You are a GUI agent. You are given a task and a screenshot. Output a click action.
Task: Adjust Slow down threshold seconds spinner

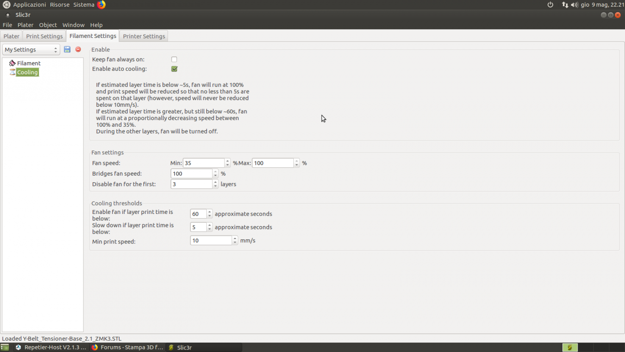click(210, 227)
